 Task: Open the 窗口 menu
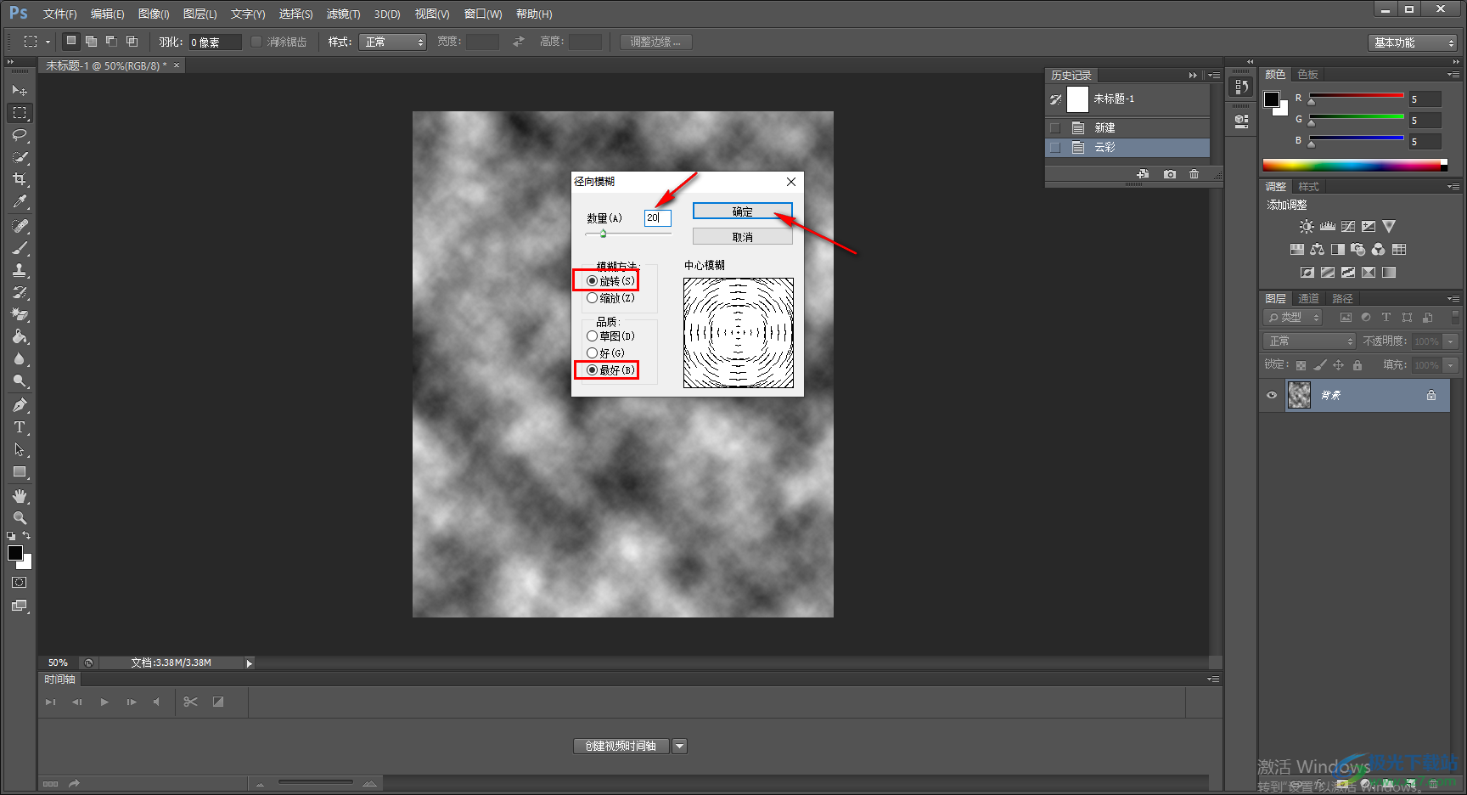[x=483, y=14]
